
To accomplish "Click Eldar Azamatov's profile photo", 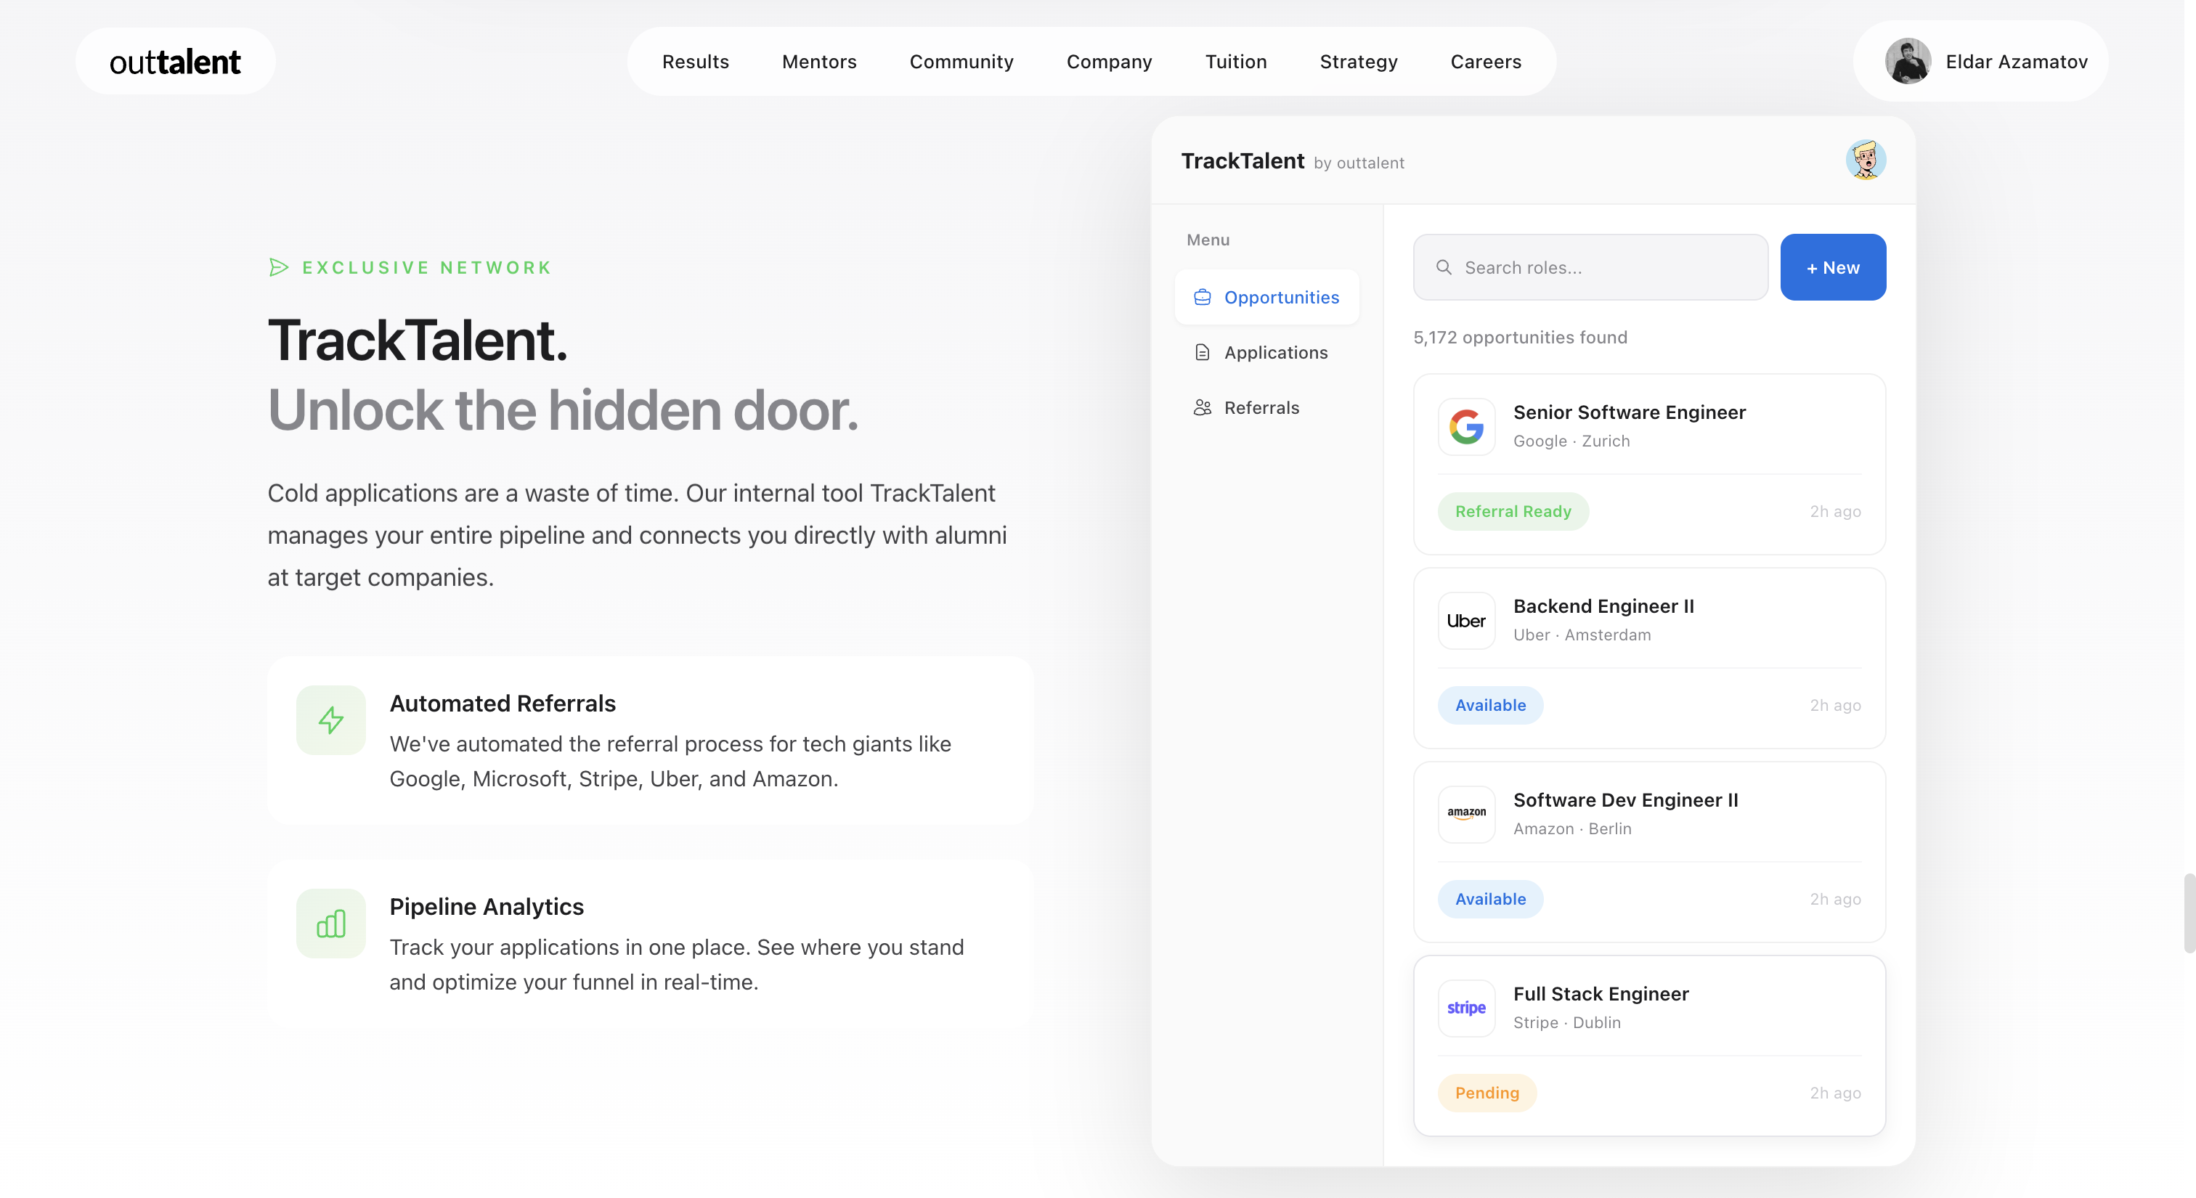I will click(x=1908, y=61).
